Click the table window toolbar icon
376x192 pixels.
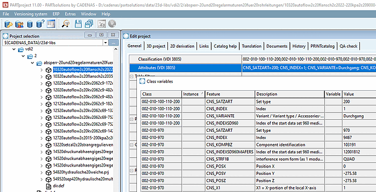click(x=51, y=24)
